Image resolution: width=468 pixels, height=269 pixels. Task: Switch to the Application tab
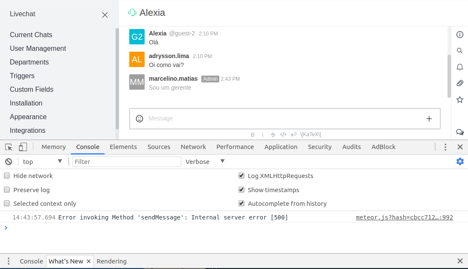click(281, 147)
